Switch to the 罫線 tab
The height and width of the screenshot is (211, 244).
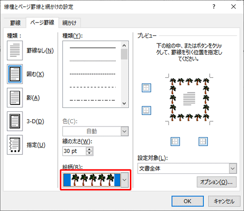15,23
